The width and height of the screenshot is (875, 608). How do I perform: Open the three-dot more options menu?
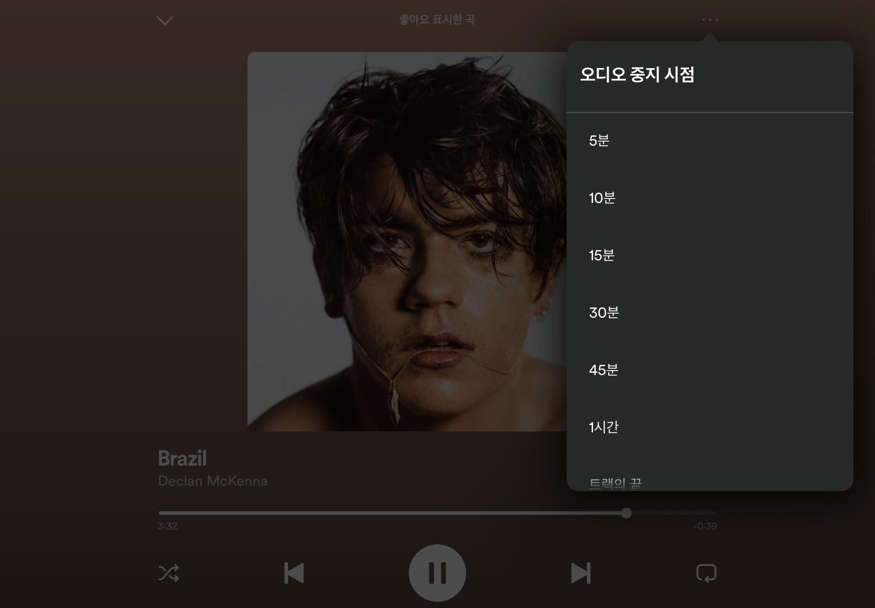[710, 20]
